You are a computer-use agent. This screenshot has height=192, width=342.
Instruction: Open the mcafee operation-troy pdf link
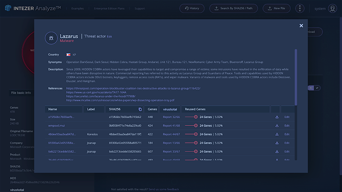tap(120, 100)
